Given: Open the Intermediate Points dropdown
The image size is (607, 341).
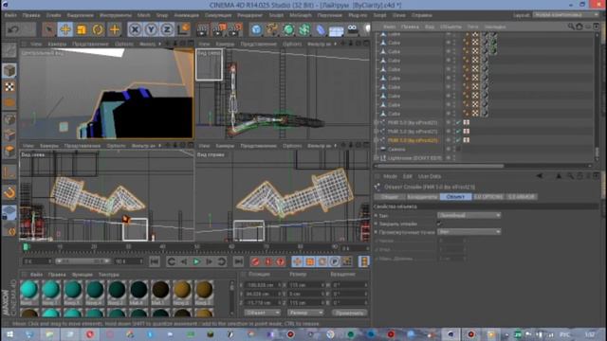Looking at the screenshot, I should click(x=469, y=231).
